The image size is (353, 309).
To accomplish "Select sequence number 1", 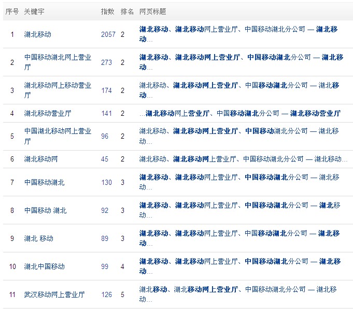I will tap(12, 34).
